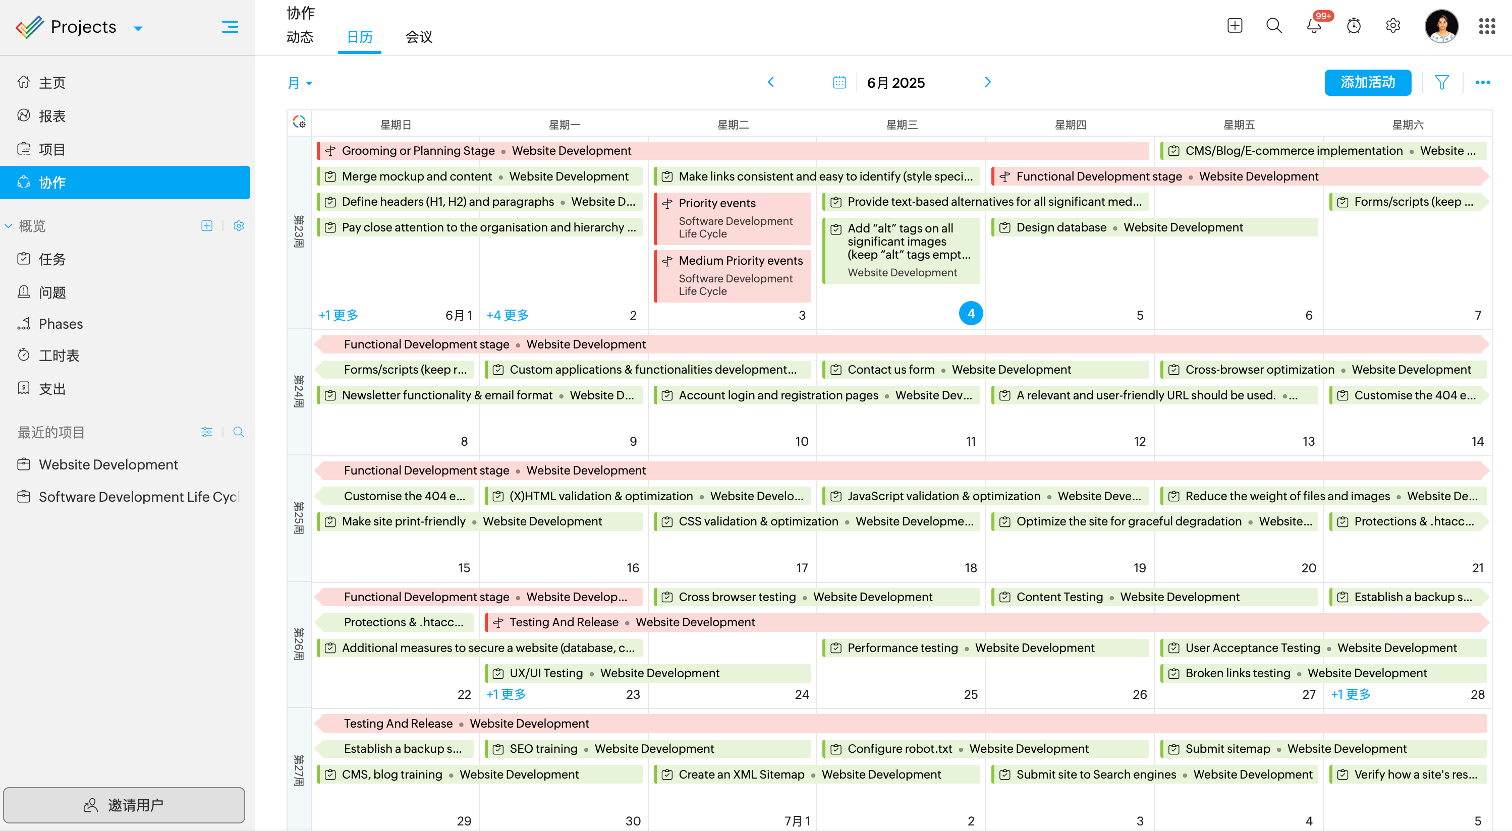Go to next month arrow
This screenshot has height=831, width=1512.
click(x=987, y=82)
